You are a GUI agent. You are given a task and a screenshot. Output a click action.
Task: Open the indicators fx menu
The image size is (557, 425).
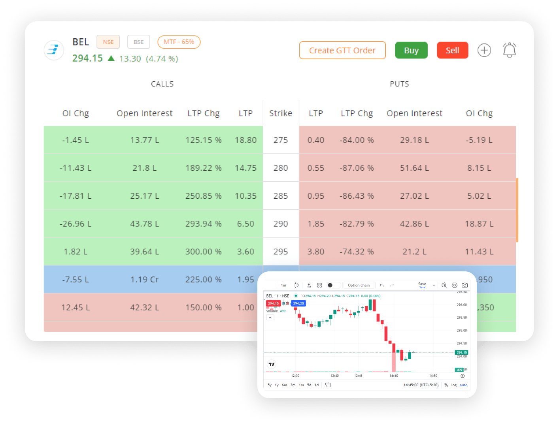309,285
